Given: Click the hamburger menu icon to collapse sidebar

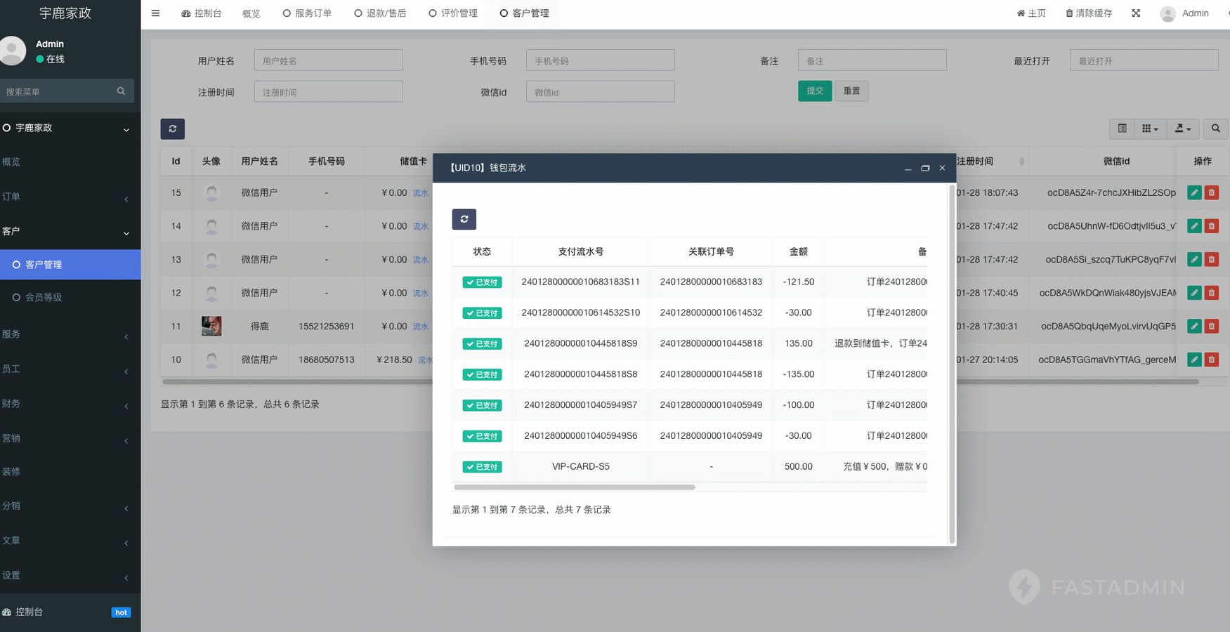Looking at the screenshot, I should [x=155, y=13].
